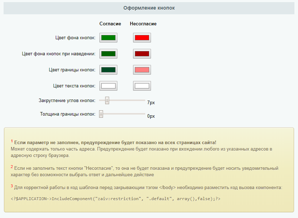This screenshot has height=218, width=298.
Task: Click the border thickness slider handle
Action: [101, 114]
